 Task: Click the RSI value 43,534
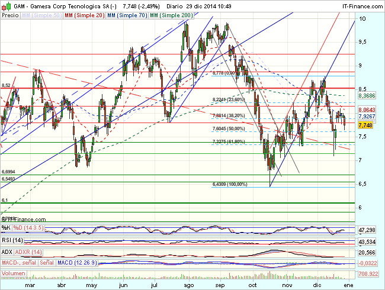(367, 242)
